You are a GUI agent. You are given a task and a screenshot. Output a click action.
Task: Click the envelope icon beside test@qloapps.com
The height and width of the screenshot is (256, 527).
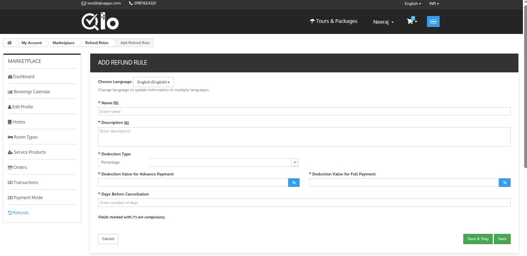coord(84,3)
